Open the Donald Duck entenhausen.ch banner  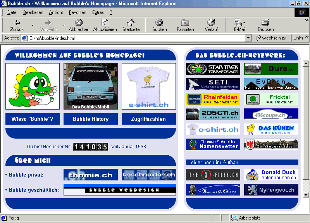[271, 175]
